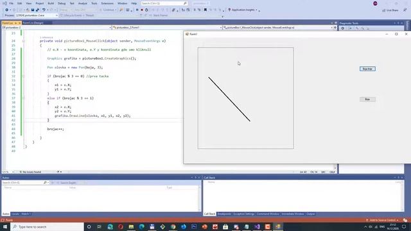Viewport: 411px width, 231px height.
Task: Click the Cortana circle taskbar icon
Action: click(x=89, y=227)
